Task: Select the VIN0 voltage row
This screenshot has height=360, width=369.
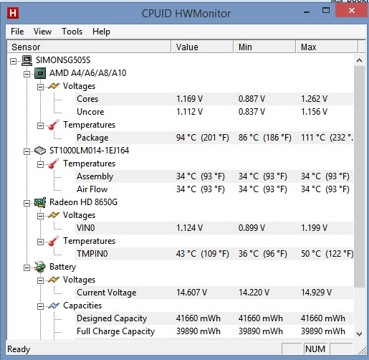Action: (x=214, y=228)
